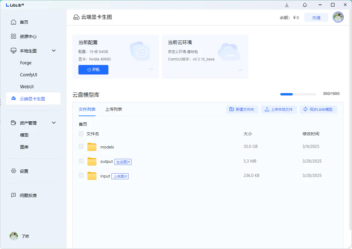Check the input folder checkbox
The image size is (352, 249).
click(81, 175)
